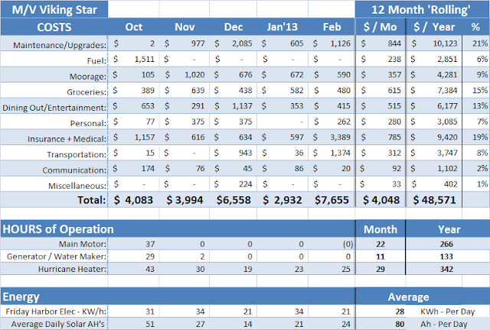Click the Friday Harbor Elec - KW/h label

click(56, 312)
